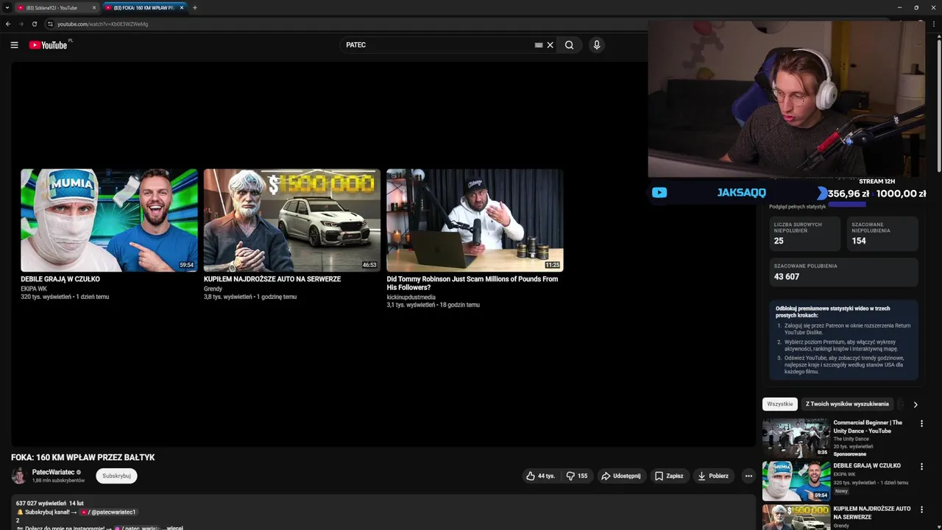The height and width of the screenshot is (530, 942).
Task: Click the address bar URL field
Action: (x=346, y=24)
